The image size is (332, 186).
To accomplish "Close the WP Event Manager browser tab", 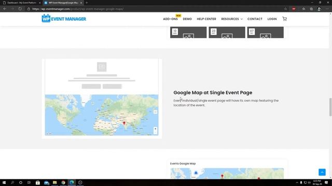I will click(81, 3).
